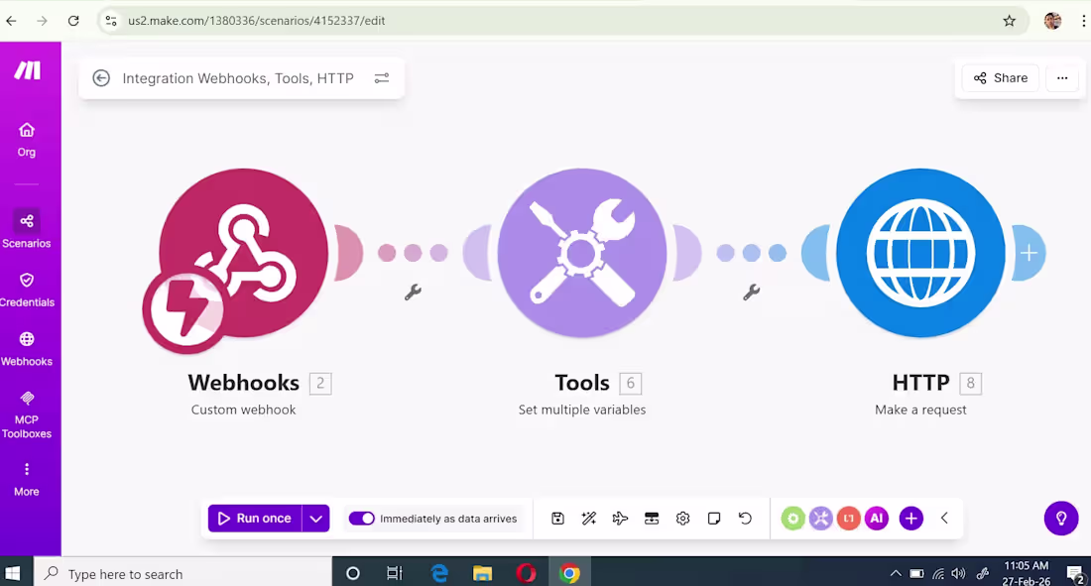View site information icon in address bar
1091x586 pixels.
pos(111,21)
